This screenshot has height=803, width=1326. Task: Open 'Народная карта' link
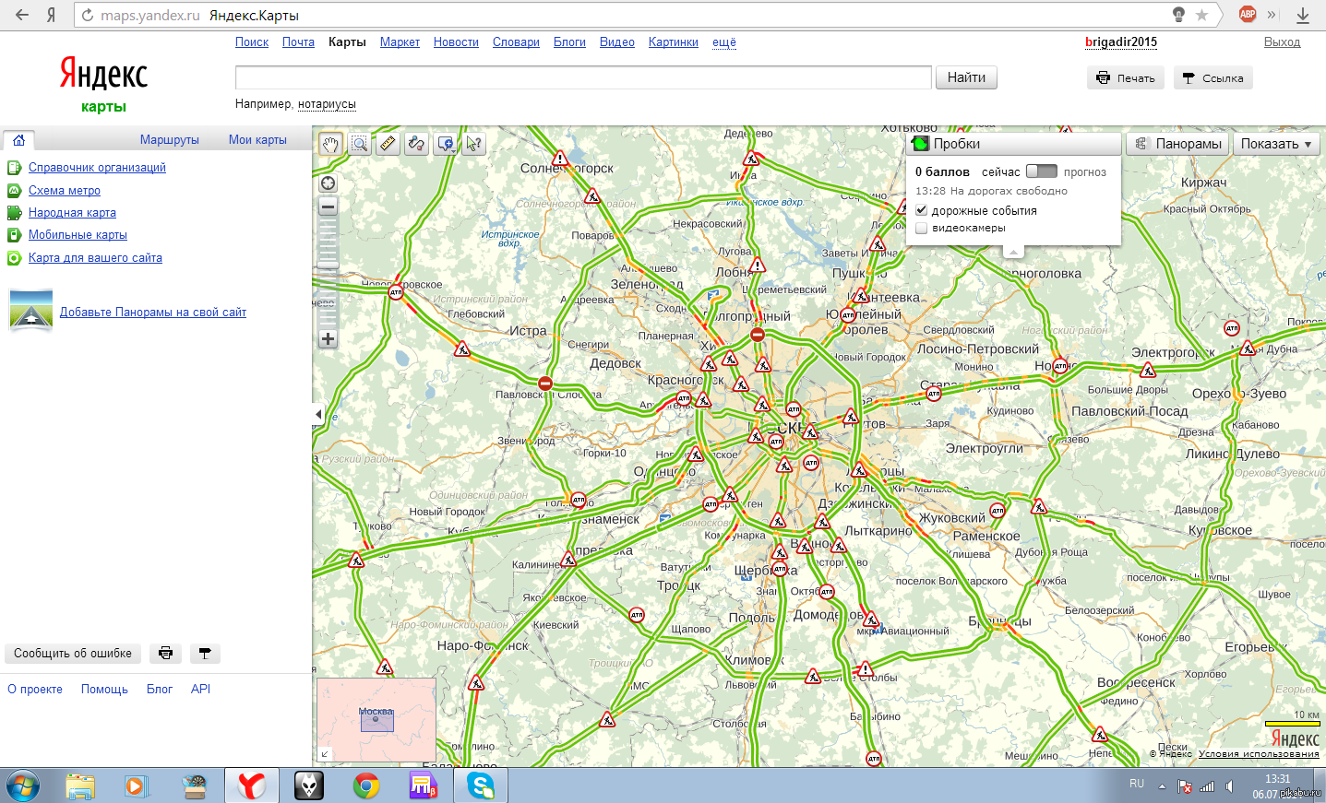pos(72,213)
